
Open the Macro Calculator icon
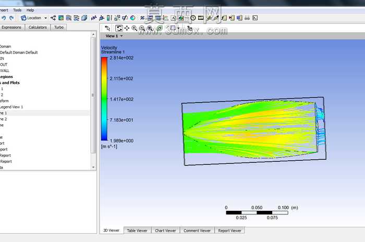point(232,18)
